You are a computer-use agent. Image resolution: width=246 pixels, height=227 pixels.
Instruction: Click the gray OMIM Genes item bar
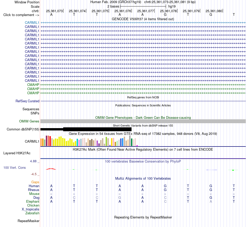coord(143,121)
